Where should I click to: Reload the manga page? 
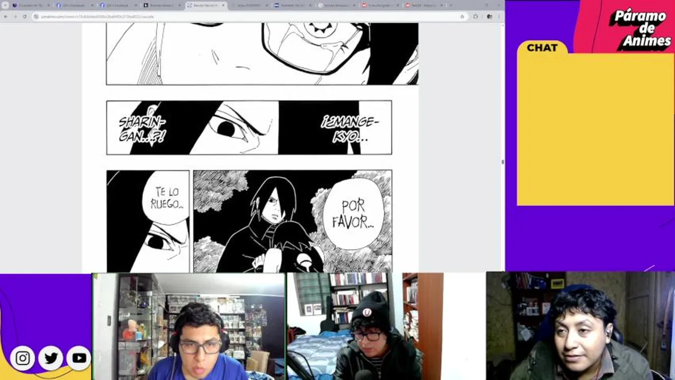(24, 16)
